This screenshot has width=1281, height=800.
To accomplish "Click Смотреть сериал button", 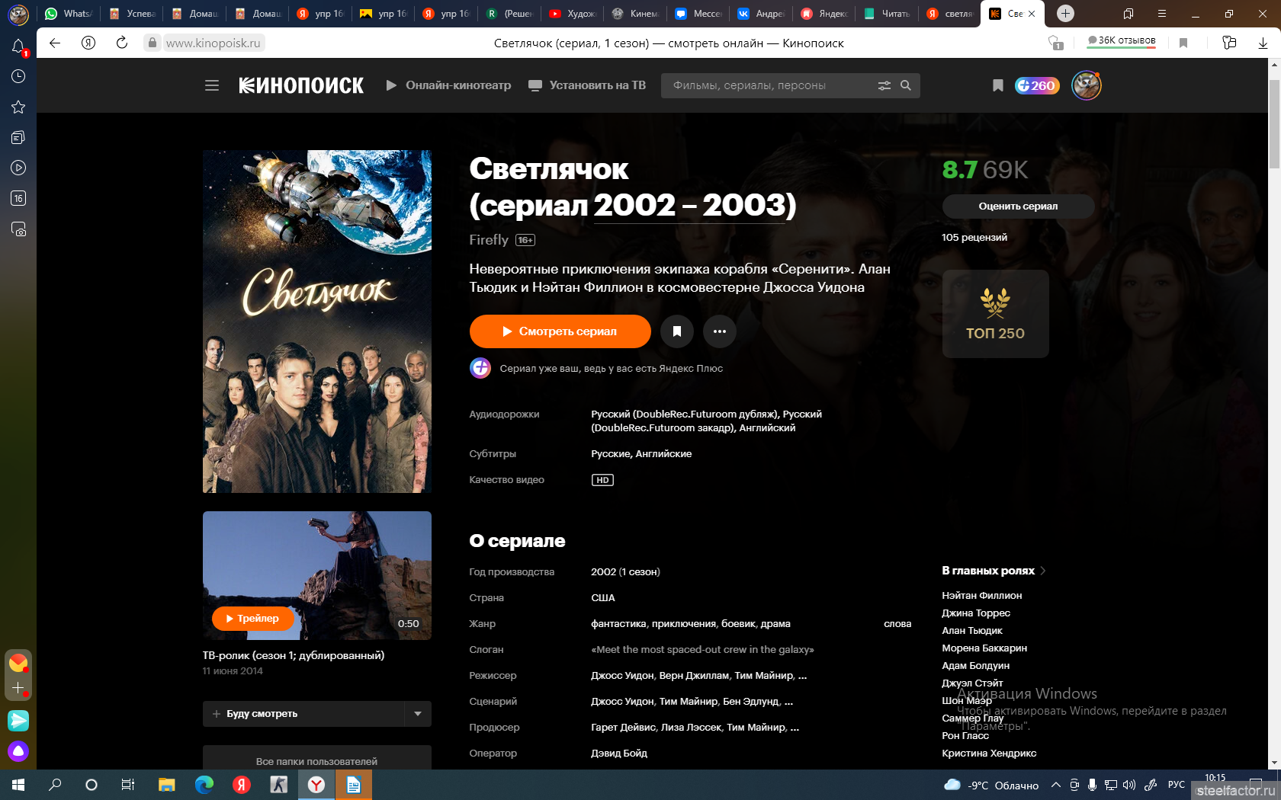I will (560, 331).
